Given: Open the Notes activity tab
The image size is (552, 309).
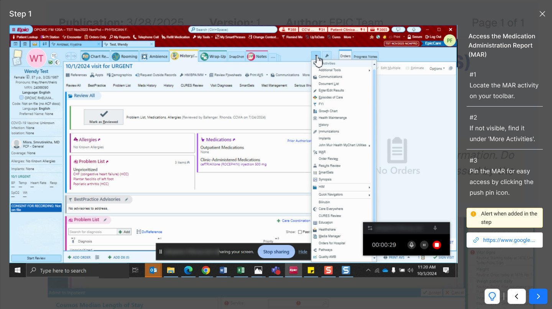Looking at the screenshot, I should point(257,56).
